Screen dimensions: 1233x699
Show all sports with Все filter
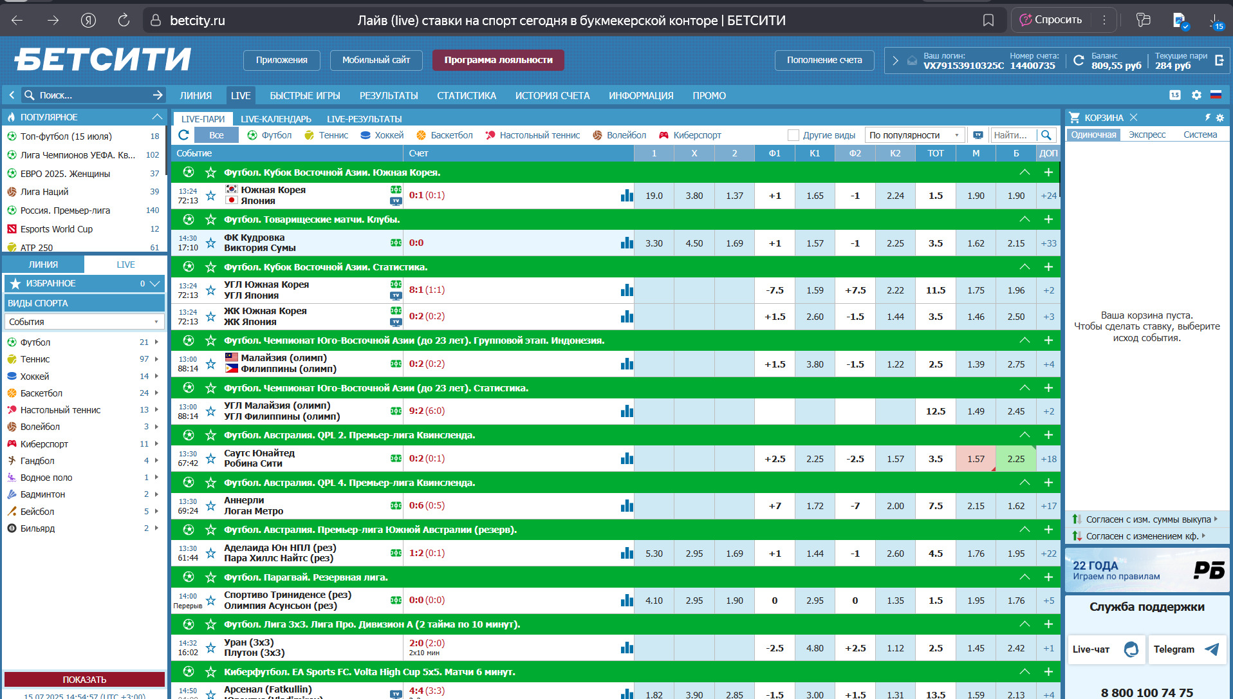pos(216,135)
